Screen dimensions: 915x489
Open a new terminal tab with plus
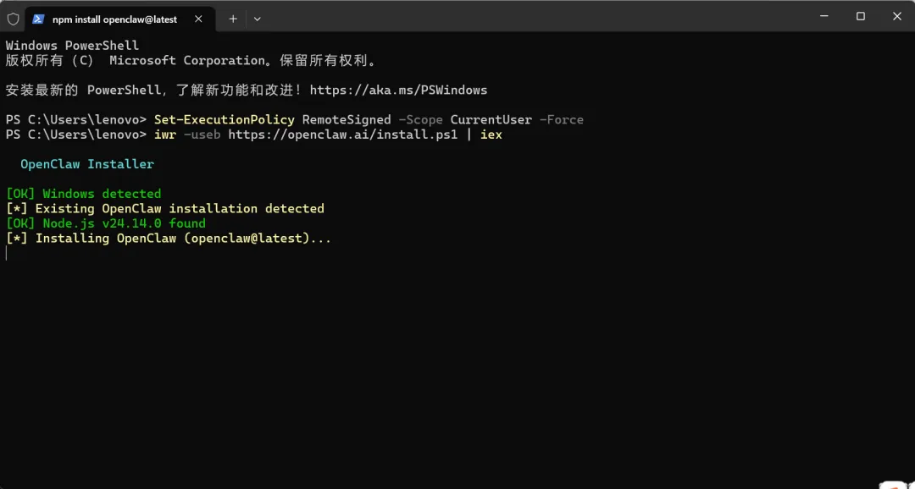coord(233,19)
